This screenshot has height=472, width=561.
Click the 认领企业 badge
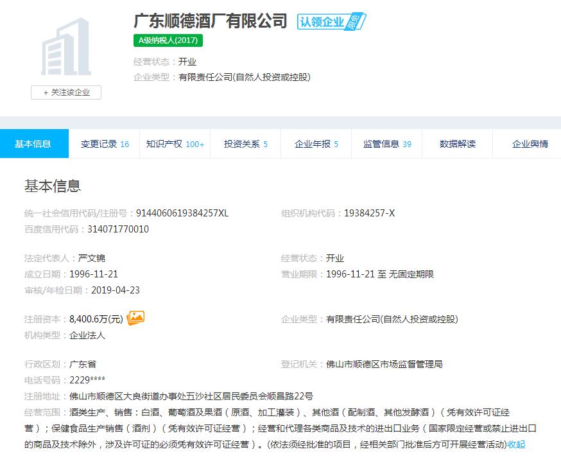coord(331,22)
